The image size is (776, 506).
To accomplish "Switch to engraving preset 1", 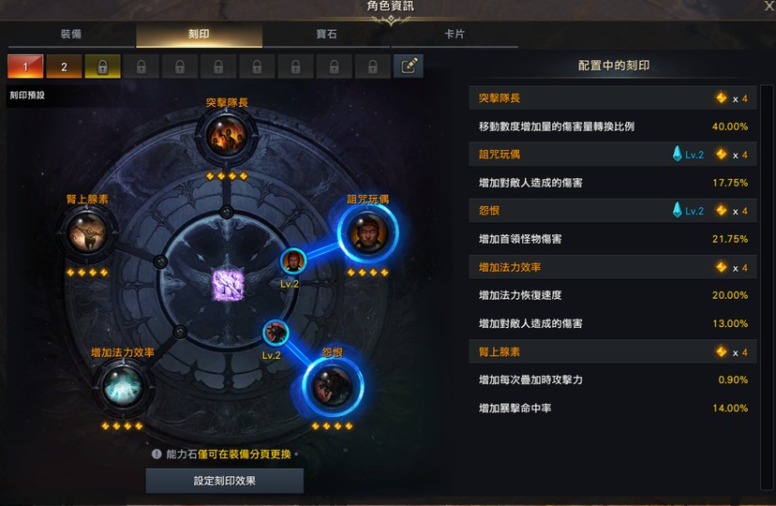I will pyautogui.click(x=25, y=67).
